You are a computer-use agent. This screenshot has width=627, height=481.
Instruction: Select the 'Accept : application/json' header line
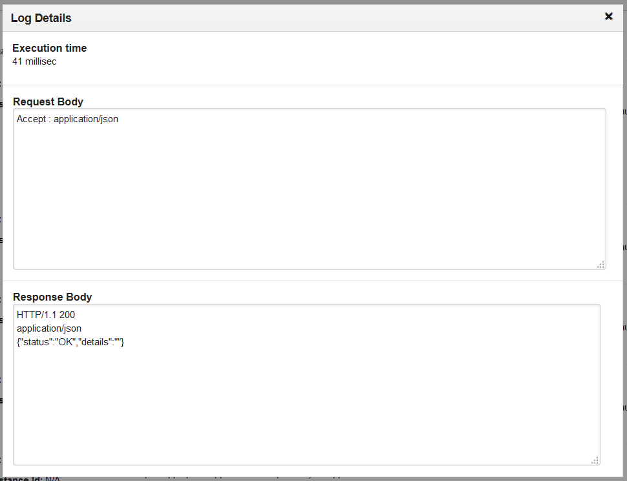click(x=67, y=119)
